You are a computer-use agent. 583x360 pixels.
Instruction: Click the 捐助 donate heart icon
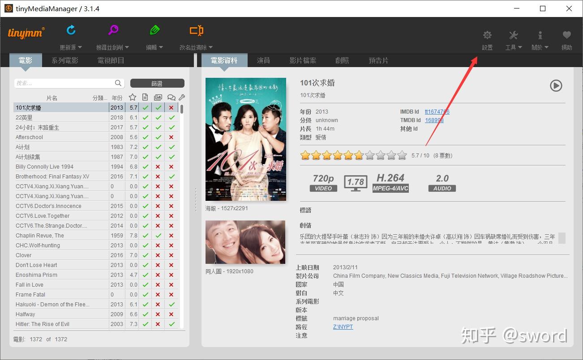click(x=566, y=35)
